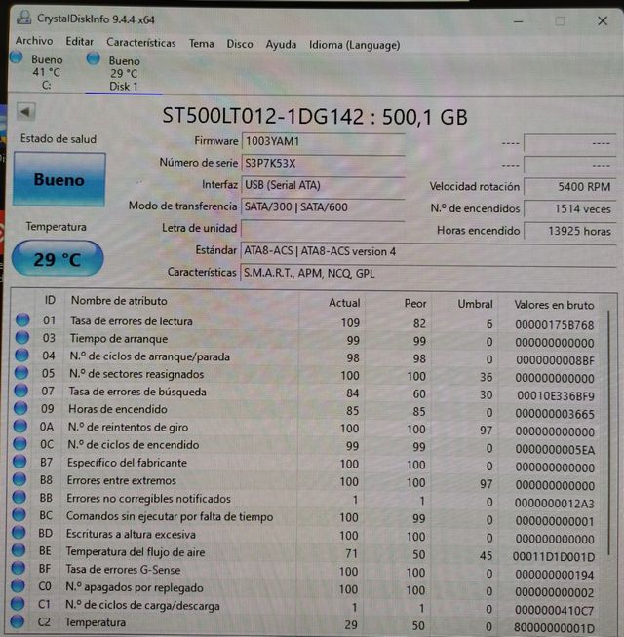This screenshot has height=637, width=624.
Task: Click the status orb for attribute C1
Action: tap(18, 603)
